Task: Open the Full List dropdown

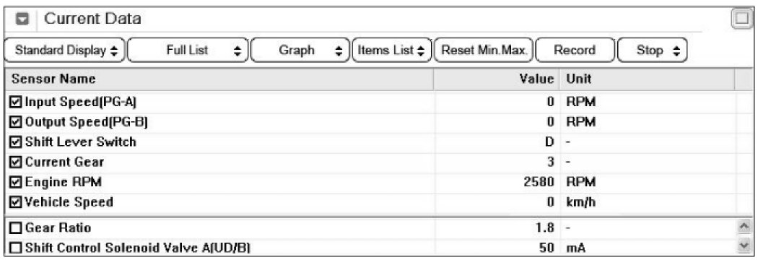Action: tap(188, 51)
